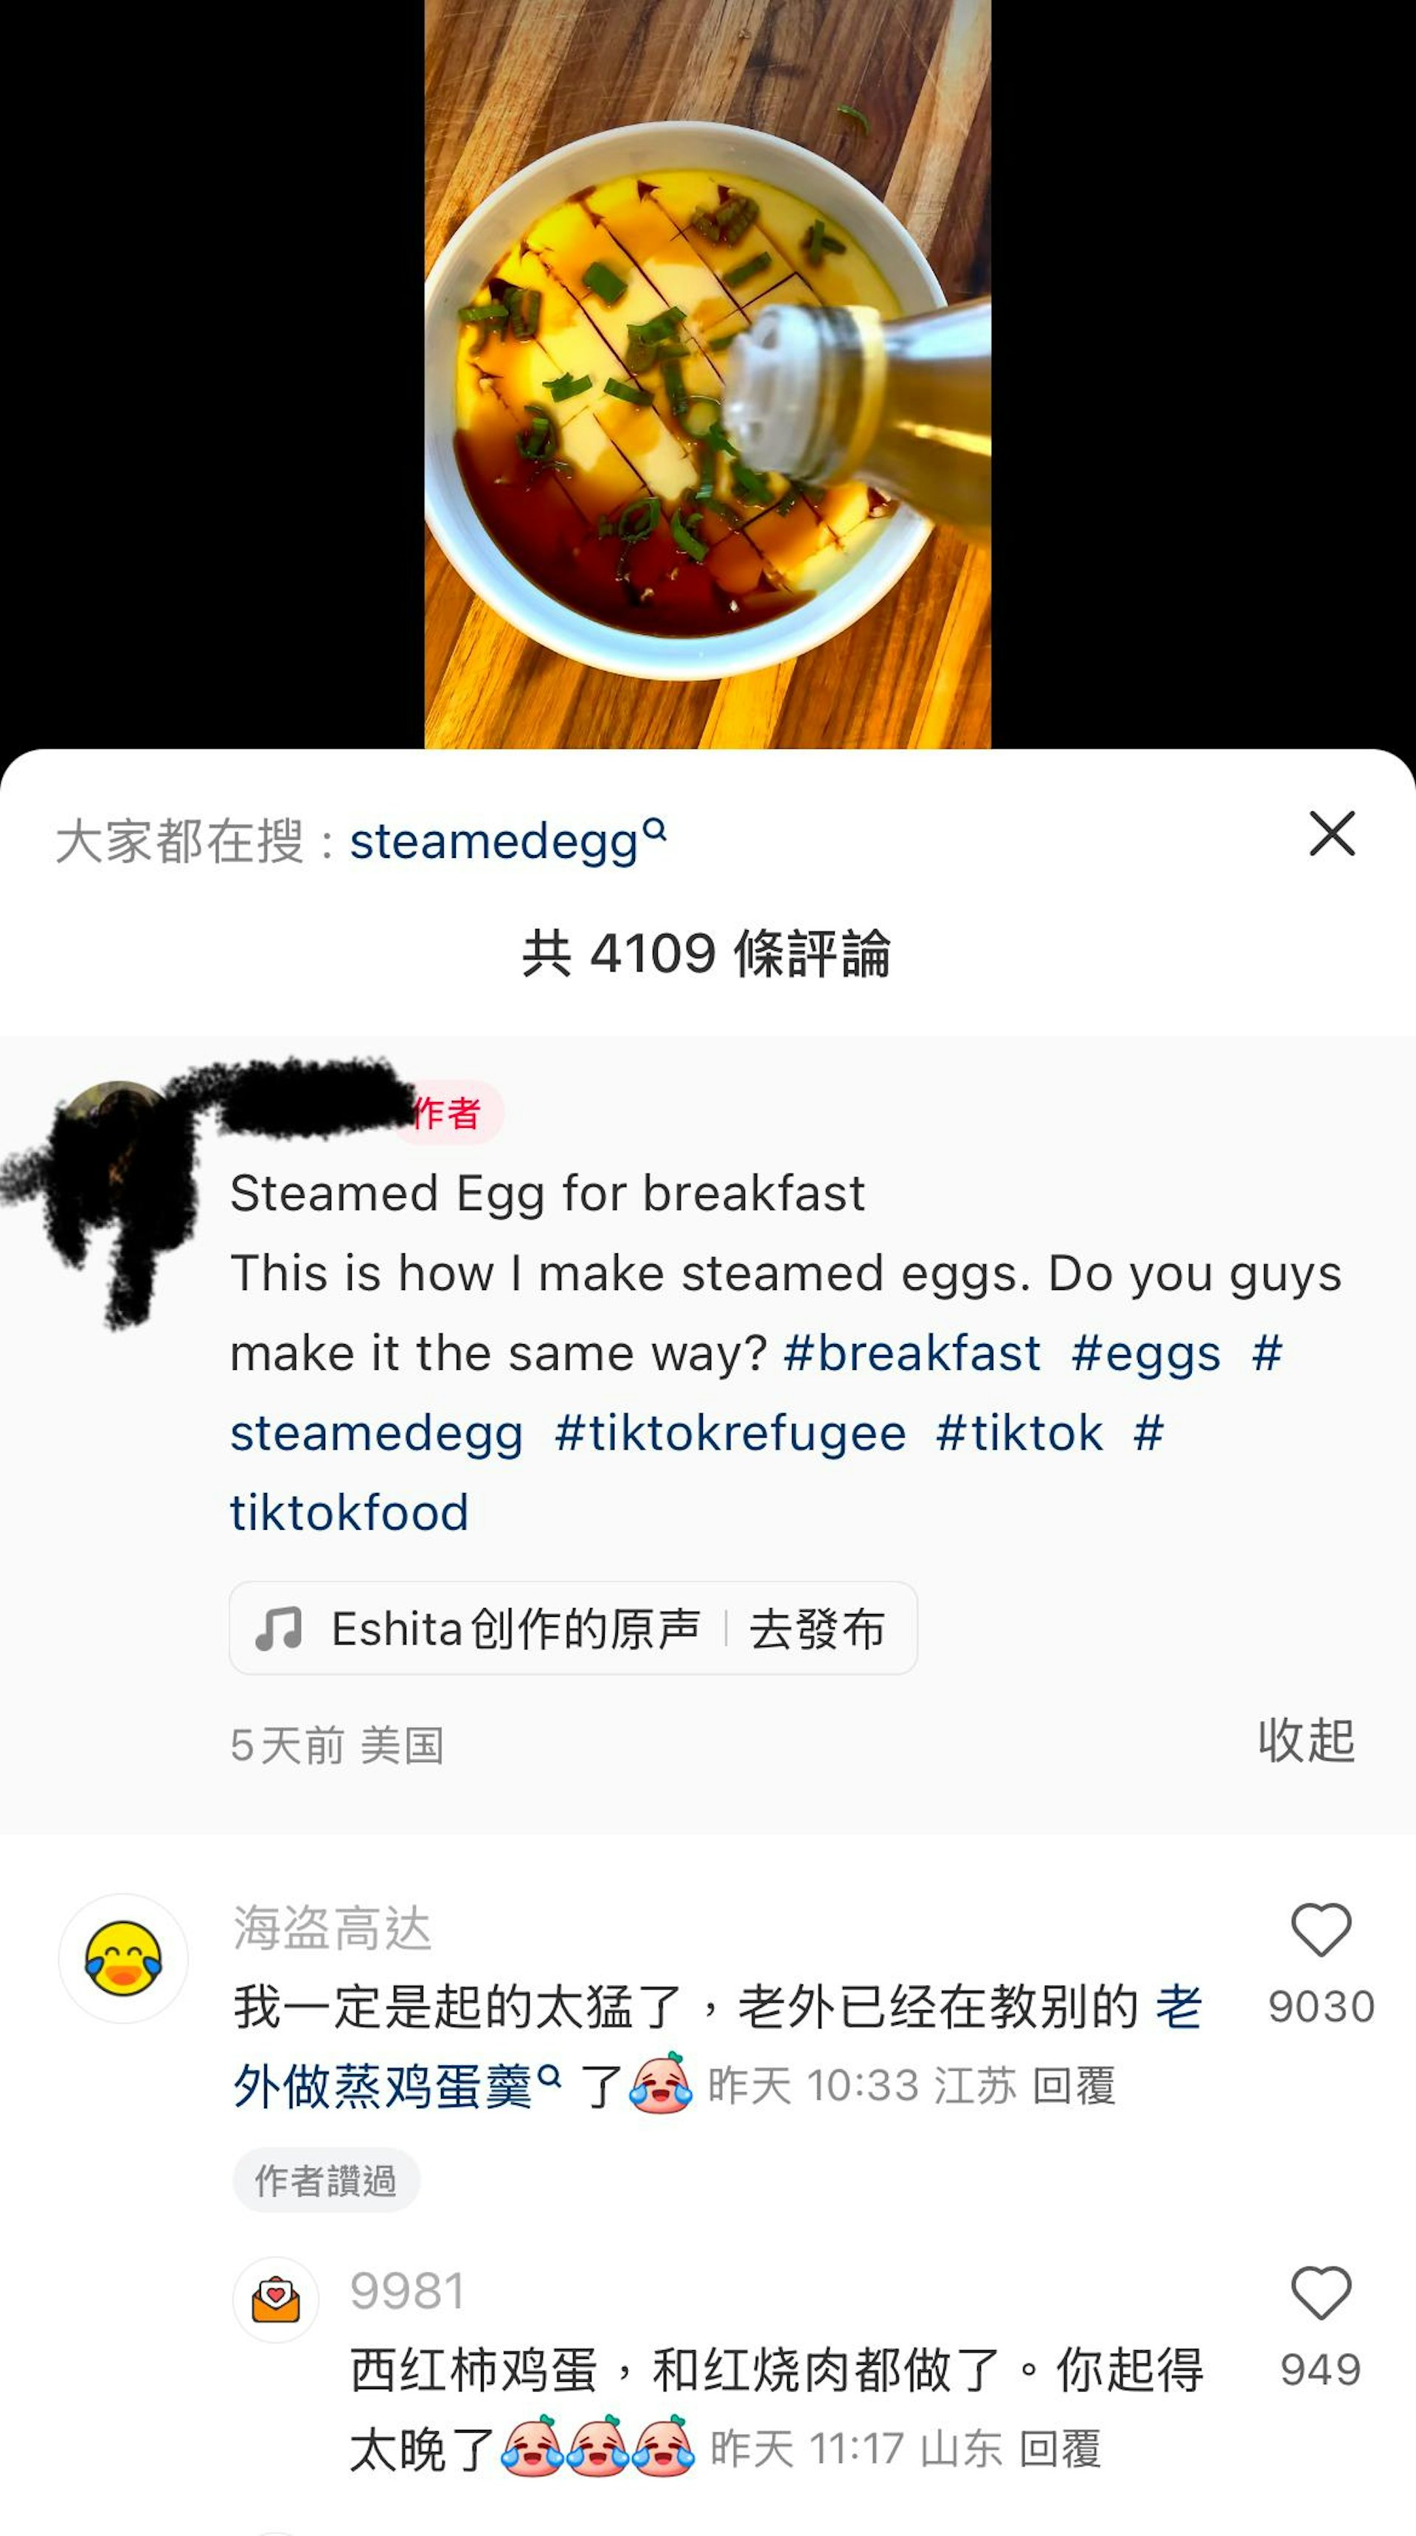The height and width of the screenshot is (2536, 1416).
Task: Open the envelope avatar of user 9981
Action: 276,2300
